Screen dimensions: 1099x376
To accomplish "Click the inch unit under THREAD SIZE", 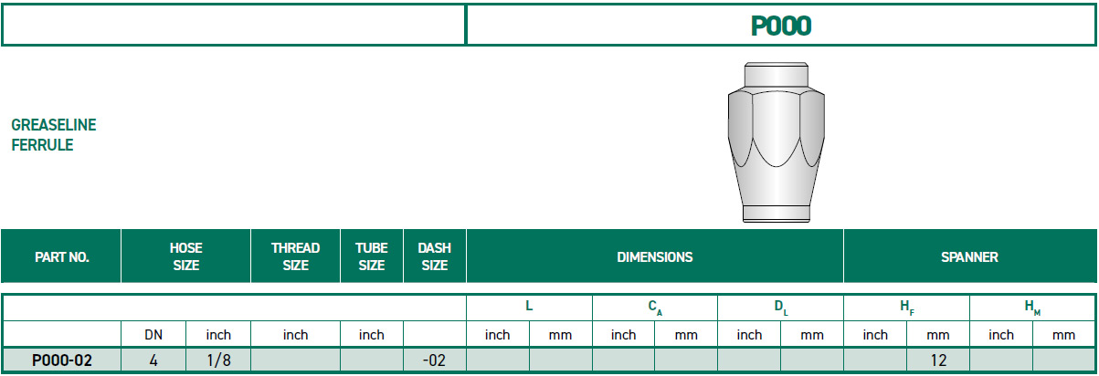I will (295, 335).
